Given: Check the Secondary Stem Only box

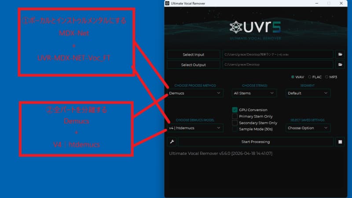Looking at the screenshot, I should (235, 123).
